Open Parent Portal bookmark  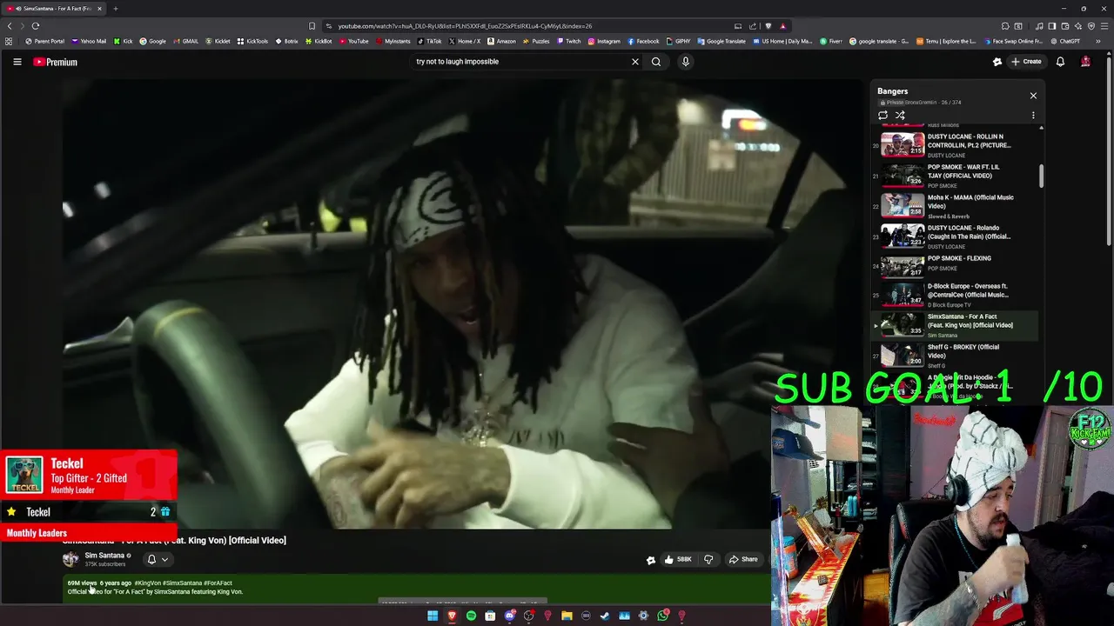(45, 41)
